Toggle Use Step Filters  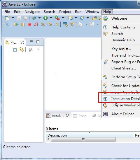click(72, 24)
